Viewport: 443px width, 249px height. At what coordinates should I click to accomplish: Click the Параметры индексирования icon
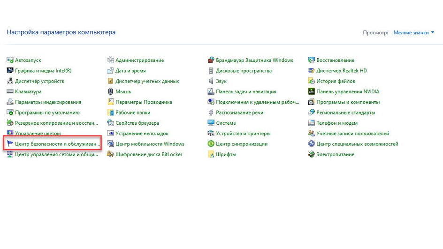pyautogui.click(x=10, y=102)
